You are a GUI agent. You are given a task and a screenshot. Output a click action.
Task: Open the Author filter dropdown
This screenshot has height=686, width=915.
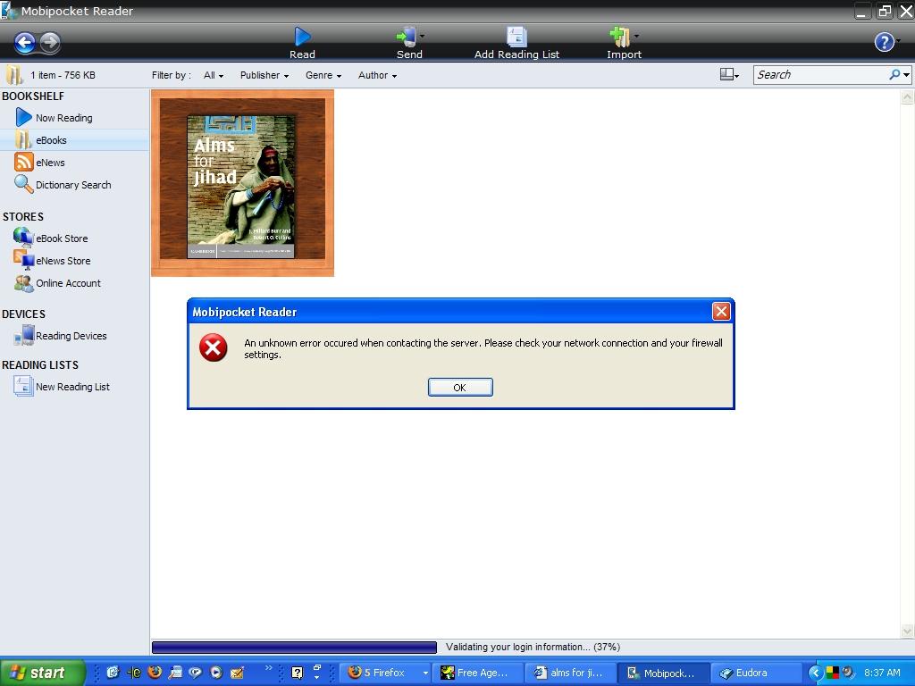[378, 75]
